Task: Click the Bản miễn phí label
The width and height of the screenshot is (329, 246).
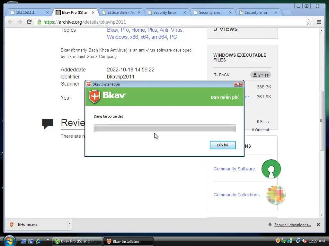Action: (x=225, y=97)
